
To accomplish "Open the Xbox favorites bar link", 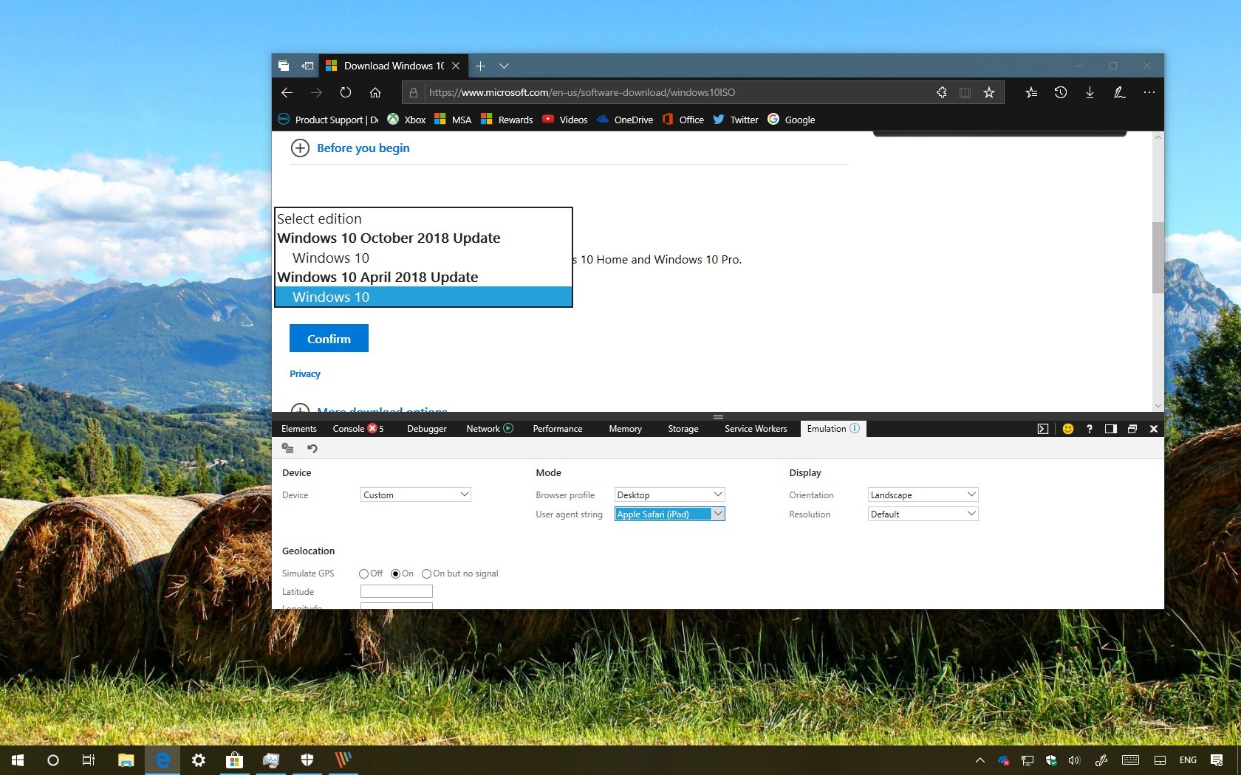I will [x=406, y=120].
